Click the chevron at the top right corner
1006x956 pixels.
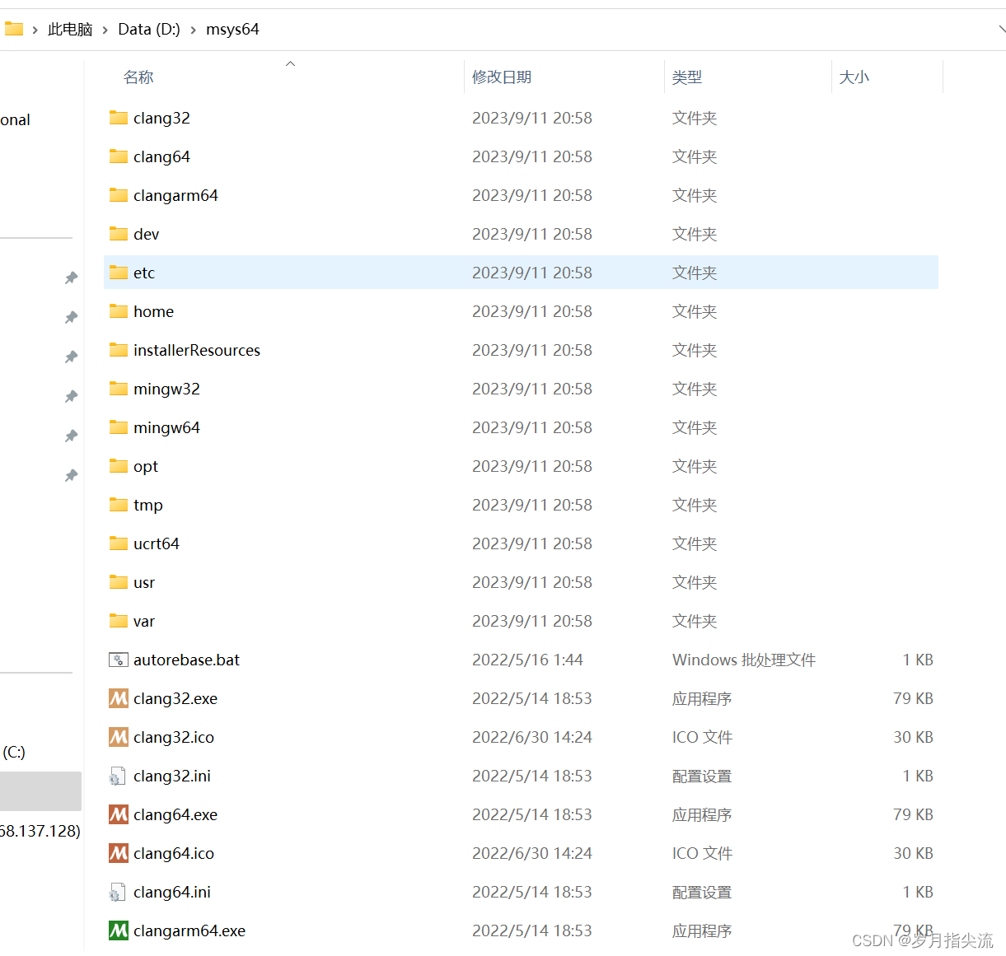[1000, 28]
